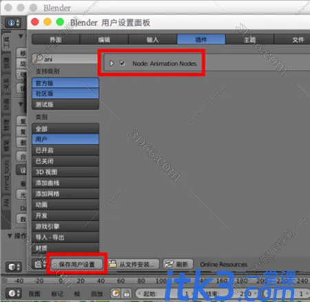310x302 pixels.
Task: Select the 材质 addon category
Action: coord(65,248)
